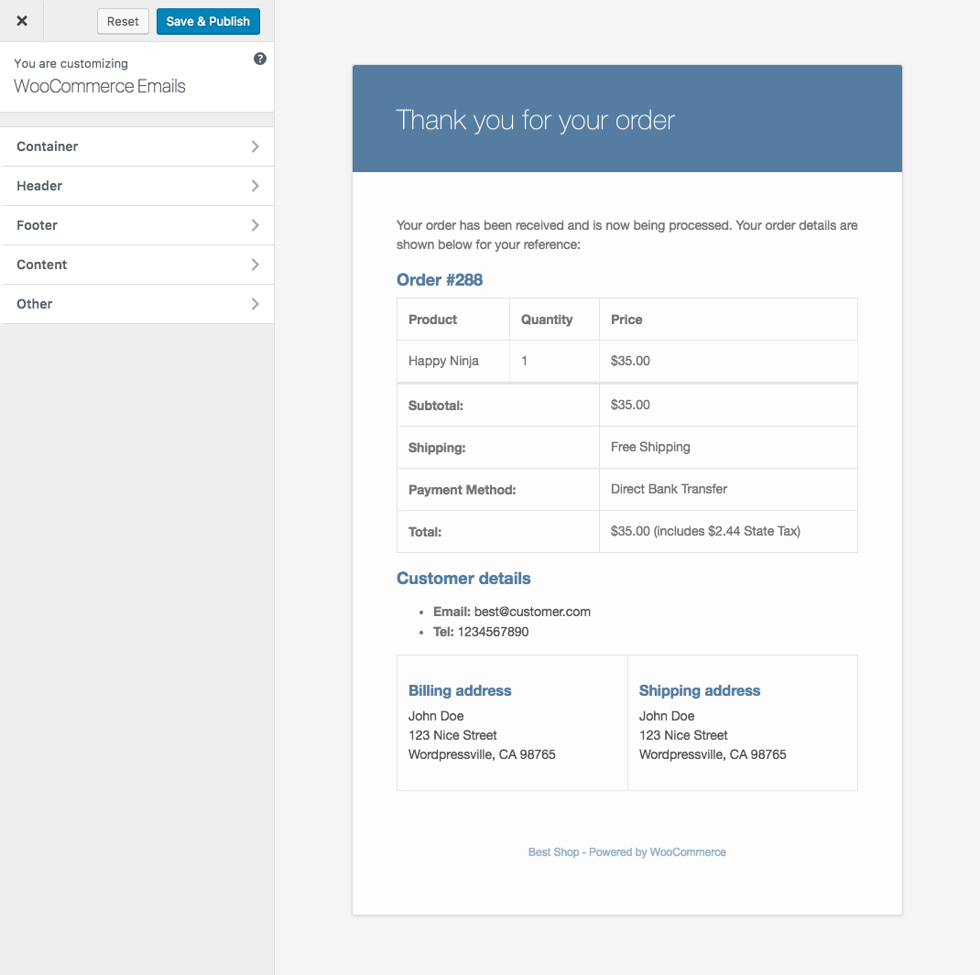Click the Shipping address heading
Screen dimensions: 980x975
[x=700, y=691]
